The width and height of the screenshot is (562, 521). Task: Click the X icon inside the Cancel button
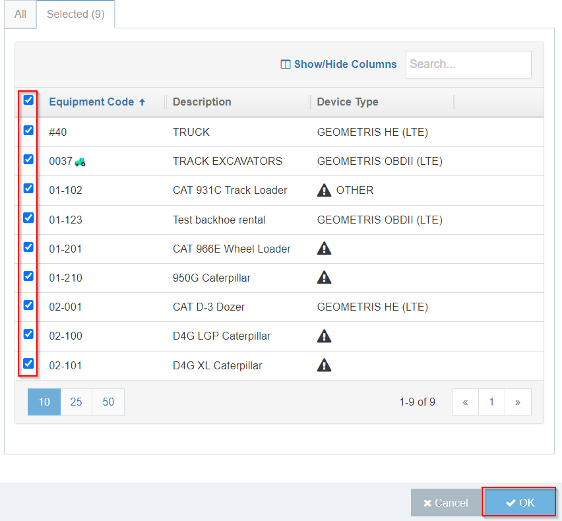click(429, 502)
